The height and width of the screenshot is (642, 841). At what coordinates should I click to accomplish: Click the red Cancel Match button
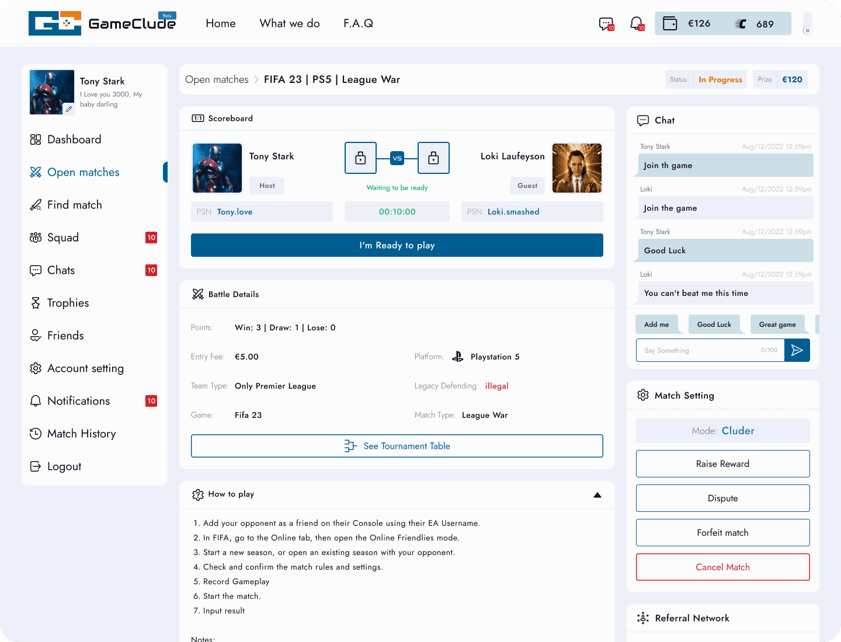point(723,567)
